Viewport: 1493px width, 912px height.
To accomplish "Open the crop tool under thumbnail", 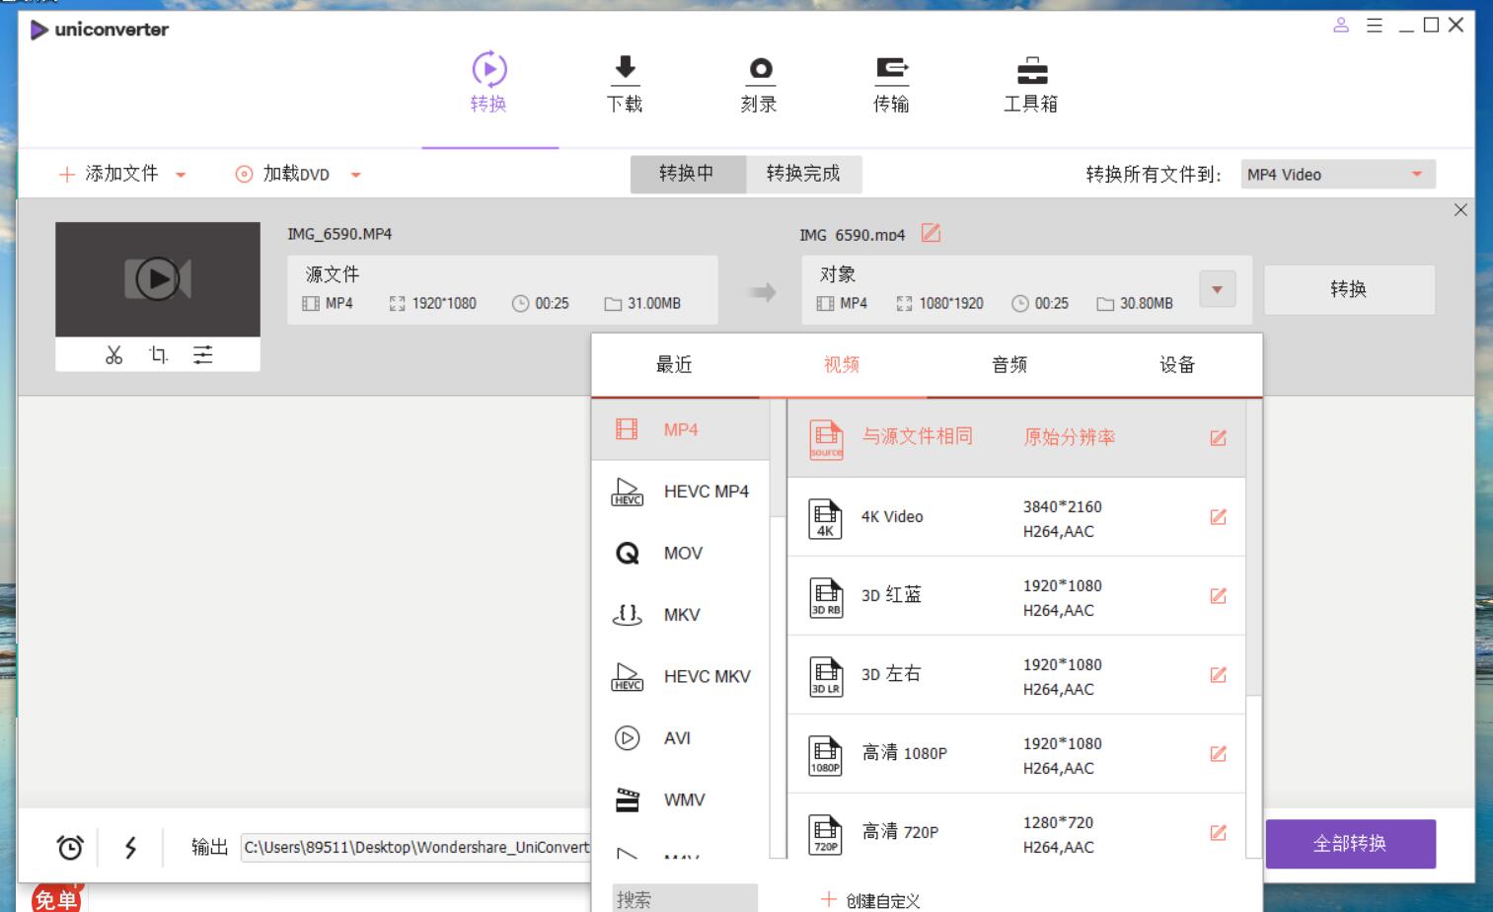I will pos(158,355).
